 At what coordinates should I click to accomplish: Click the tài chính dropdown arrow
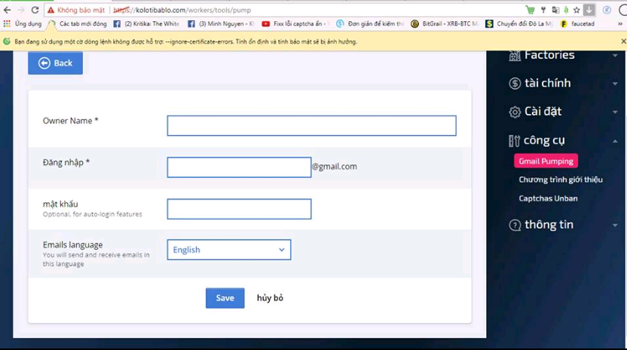[615, 84]
